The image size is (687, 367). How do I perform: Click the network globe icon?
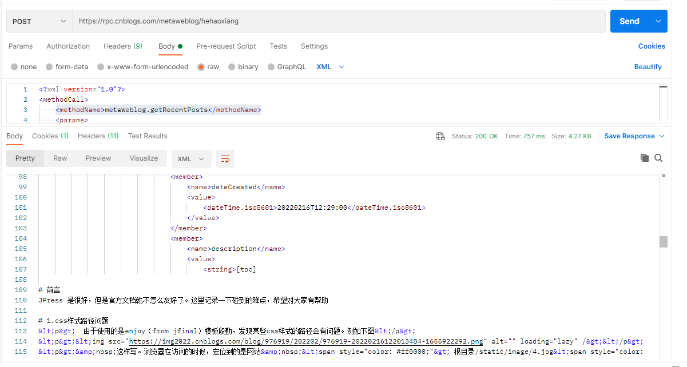[x=440, y=136]
